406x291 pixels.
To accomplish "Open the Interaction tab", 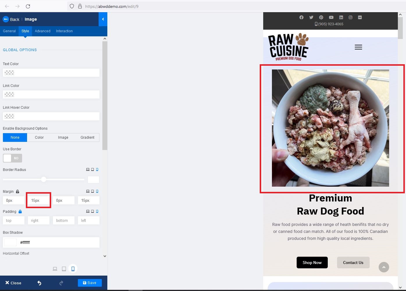I will (64, 31).
